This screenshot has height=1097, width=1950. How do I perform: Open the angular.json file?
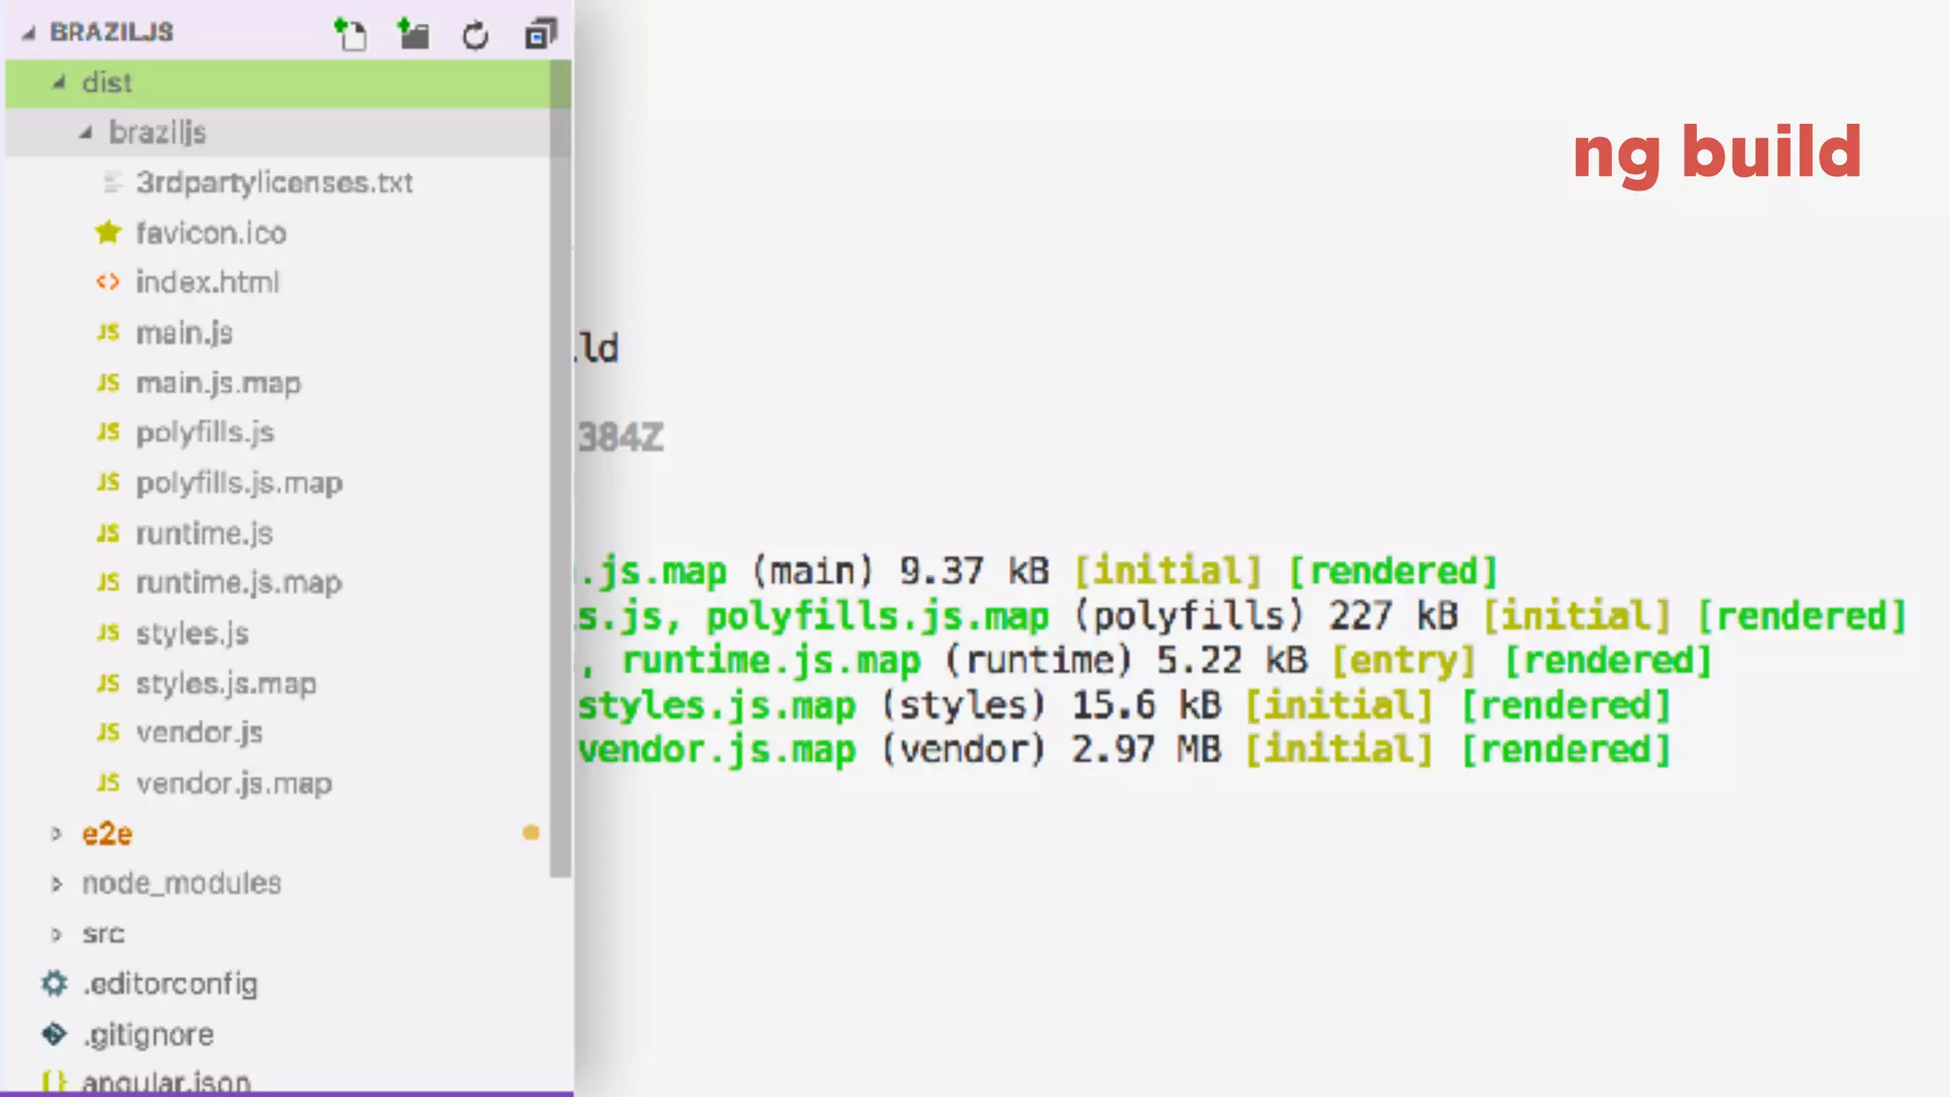(x=166, y=1083)
